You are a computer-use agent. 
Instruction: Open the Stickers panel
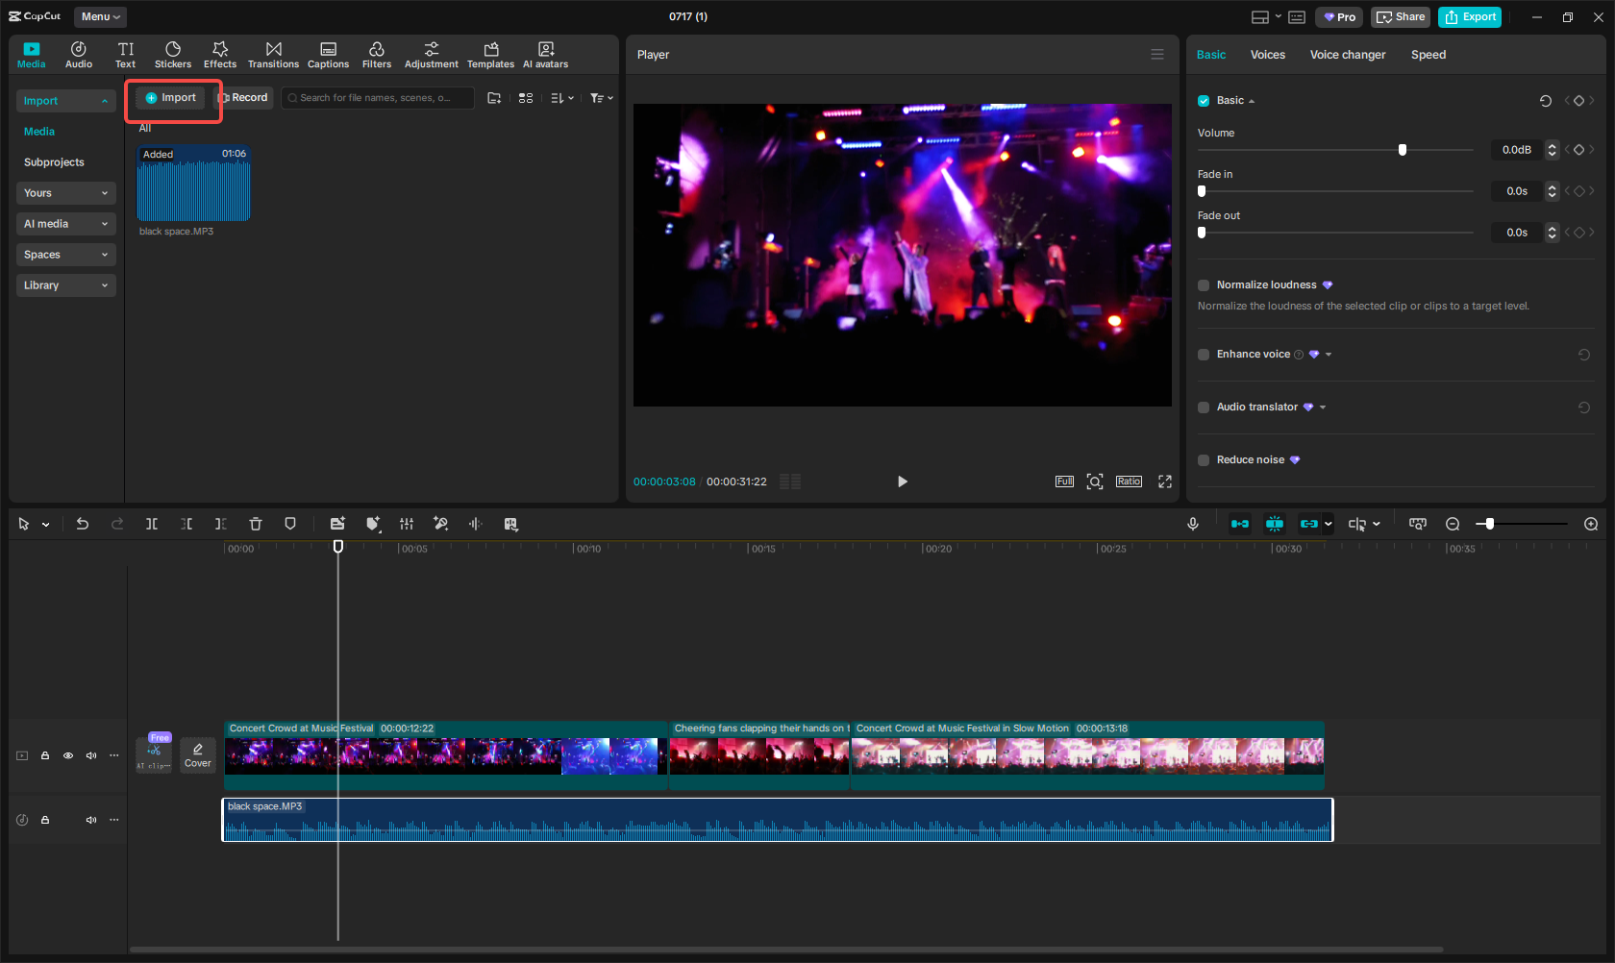coord(173,55)
